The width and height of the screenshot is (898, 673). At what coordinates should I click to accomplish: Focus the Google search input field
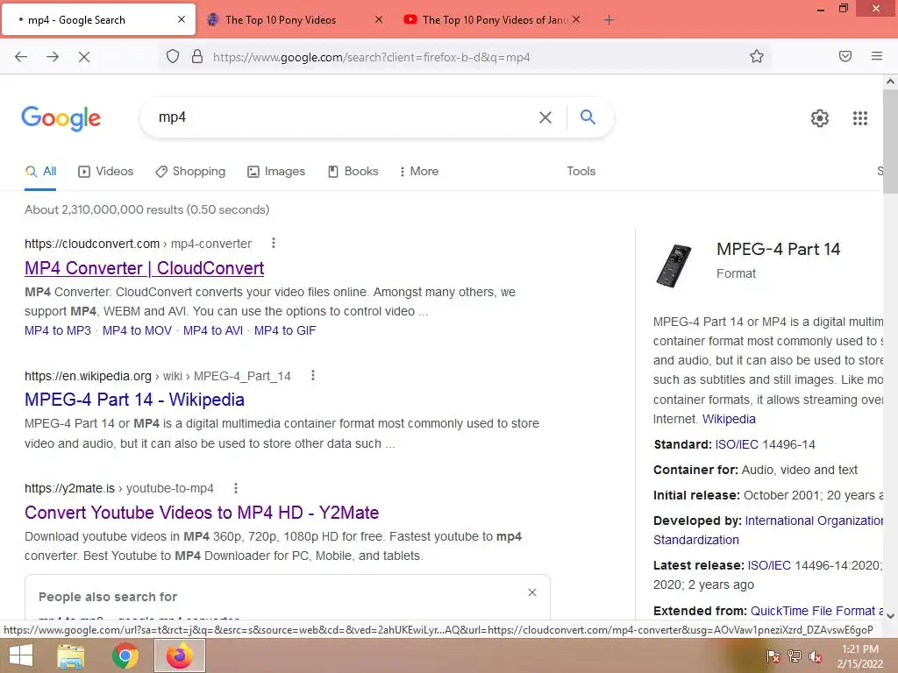[344, 117]
